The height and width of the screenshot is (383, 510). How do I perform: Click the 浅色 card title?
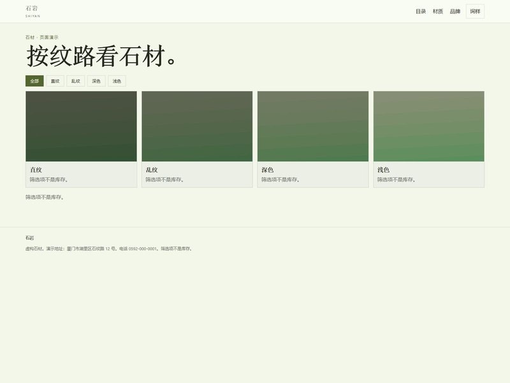point(383,170)
